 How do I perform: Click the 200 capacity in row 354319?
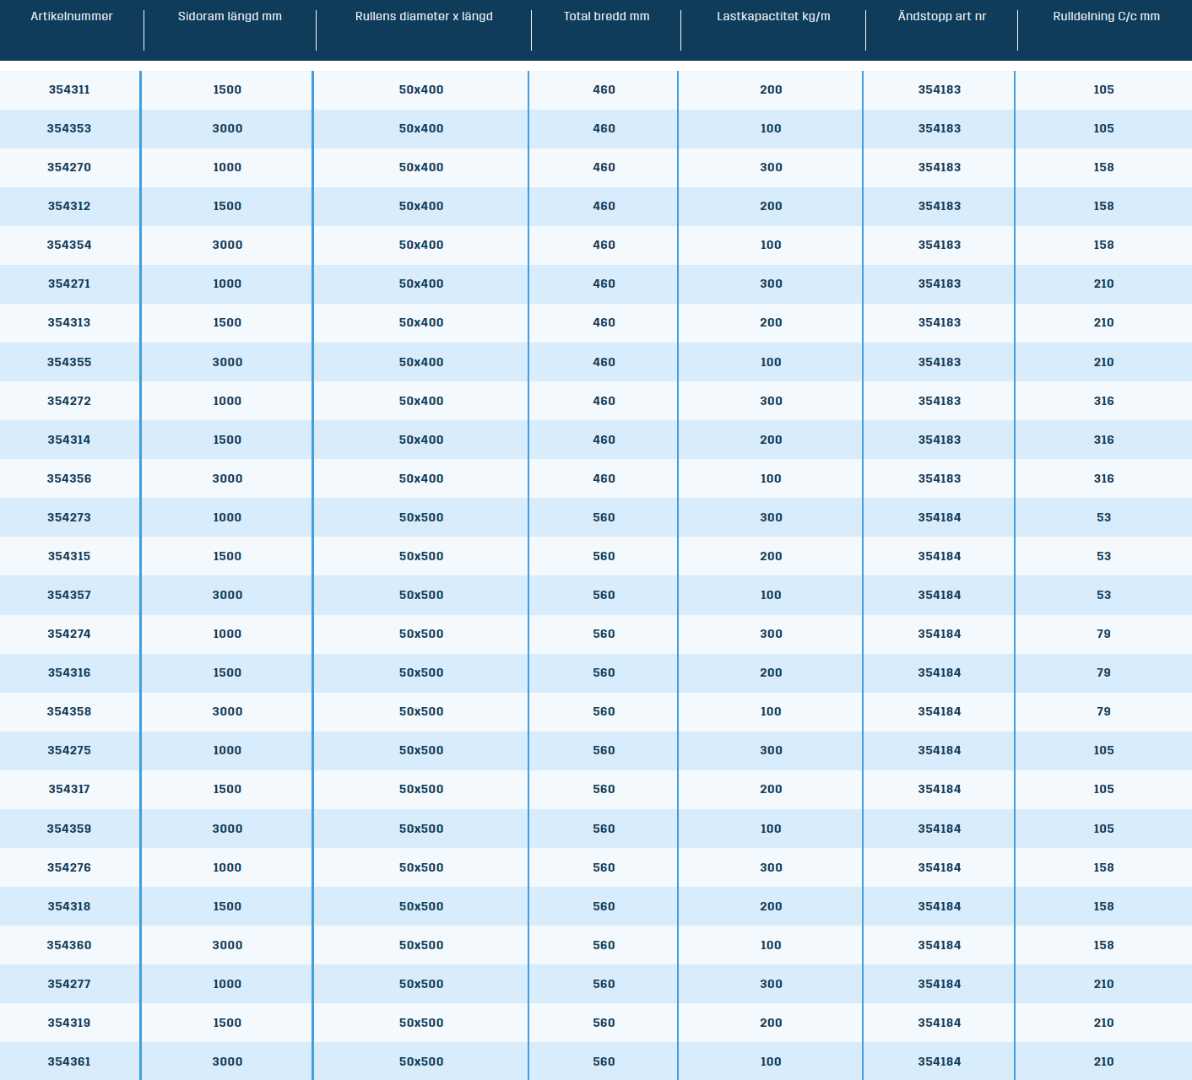pyautogui.click(x=771, y=1023)
